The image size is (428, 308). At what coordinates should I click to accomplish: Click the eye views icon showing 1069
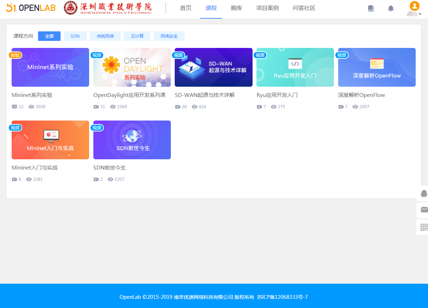(x=113, y=107)
